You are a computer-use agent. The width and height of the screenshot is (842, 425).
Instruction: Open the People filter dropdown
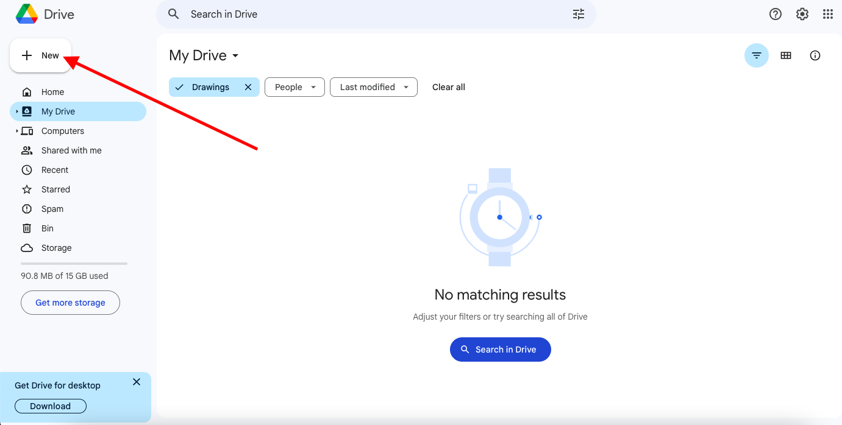pyautogui.click(x=294, y=87)
